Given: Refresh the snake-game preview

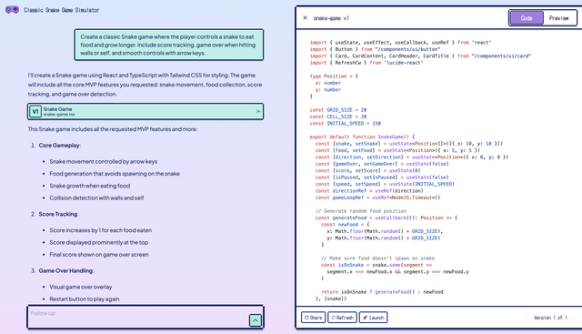Looking at the screenshot, I should coord(342,318).
